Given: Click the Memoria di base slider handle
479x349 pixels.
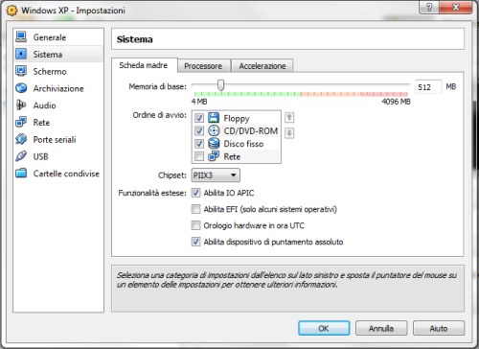Looking at the screenshot, I should click(x=220, y=85).
